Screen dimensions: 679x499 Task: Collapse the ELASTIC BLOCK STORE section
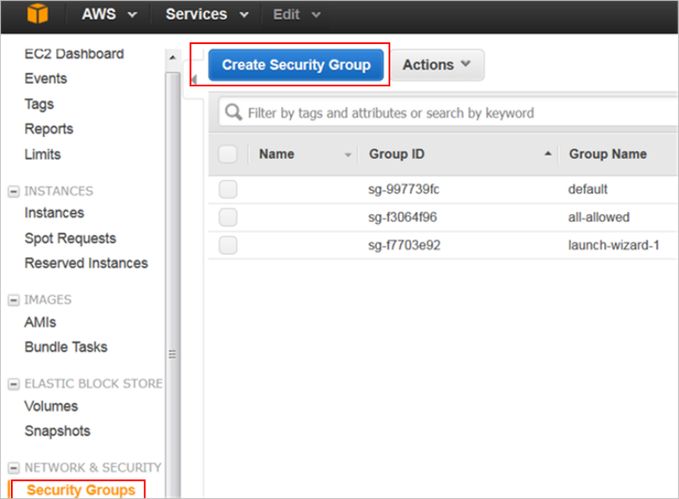(13, 384)
